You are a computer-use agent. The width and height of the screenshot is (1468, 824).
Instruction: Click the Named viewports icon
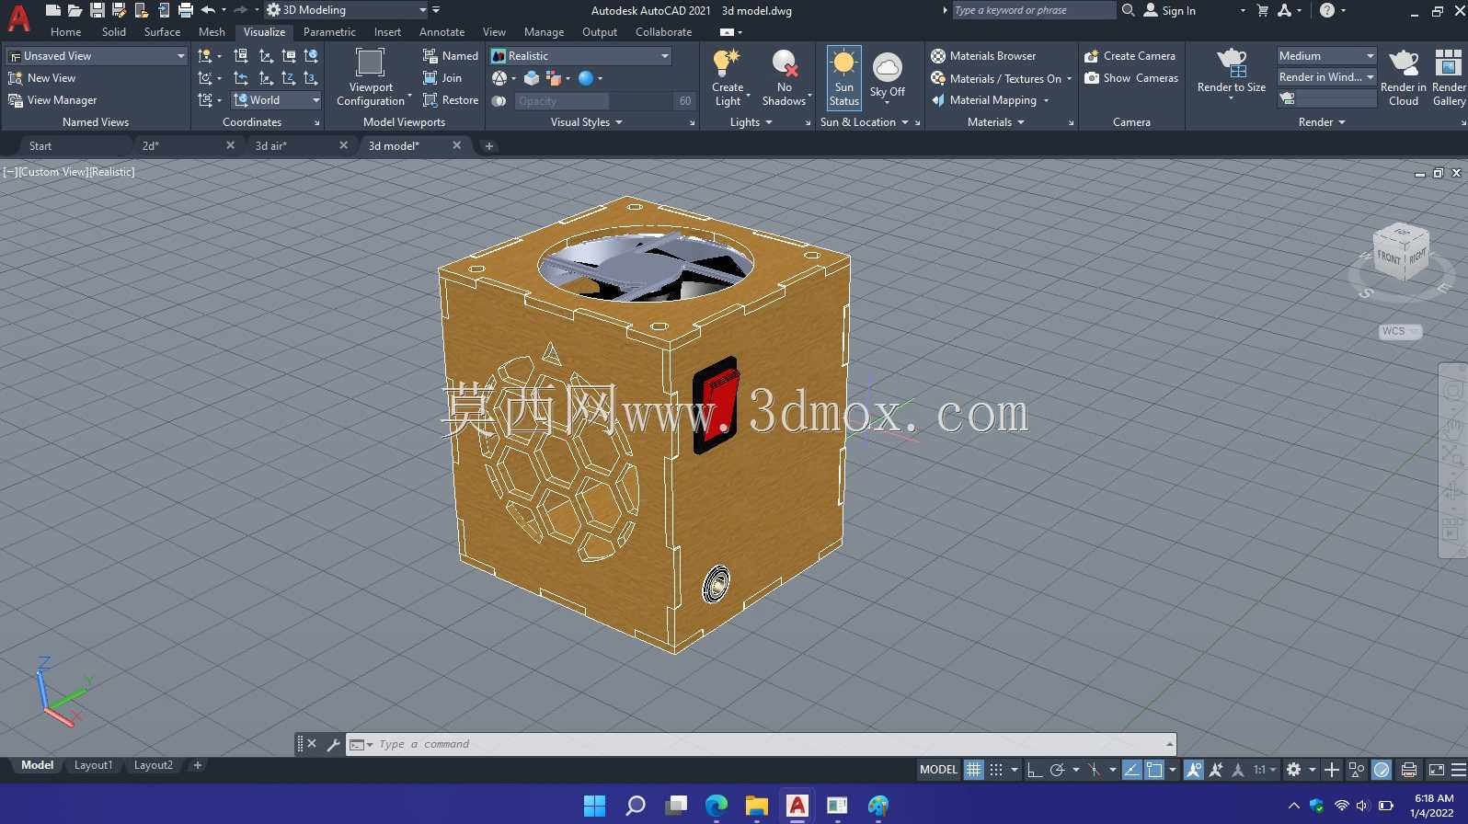[x=430, y=56]
